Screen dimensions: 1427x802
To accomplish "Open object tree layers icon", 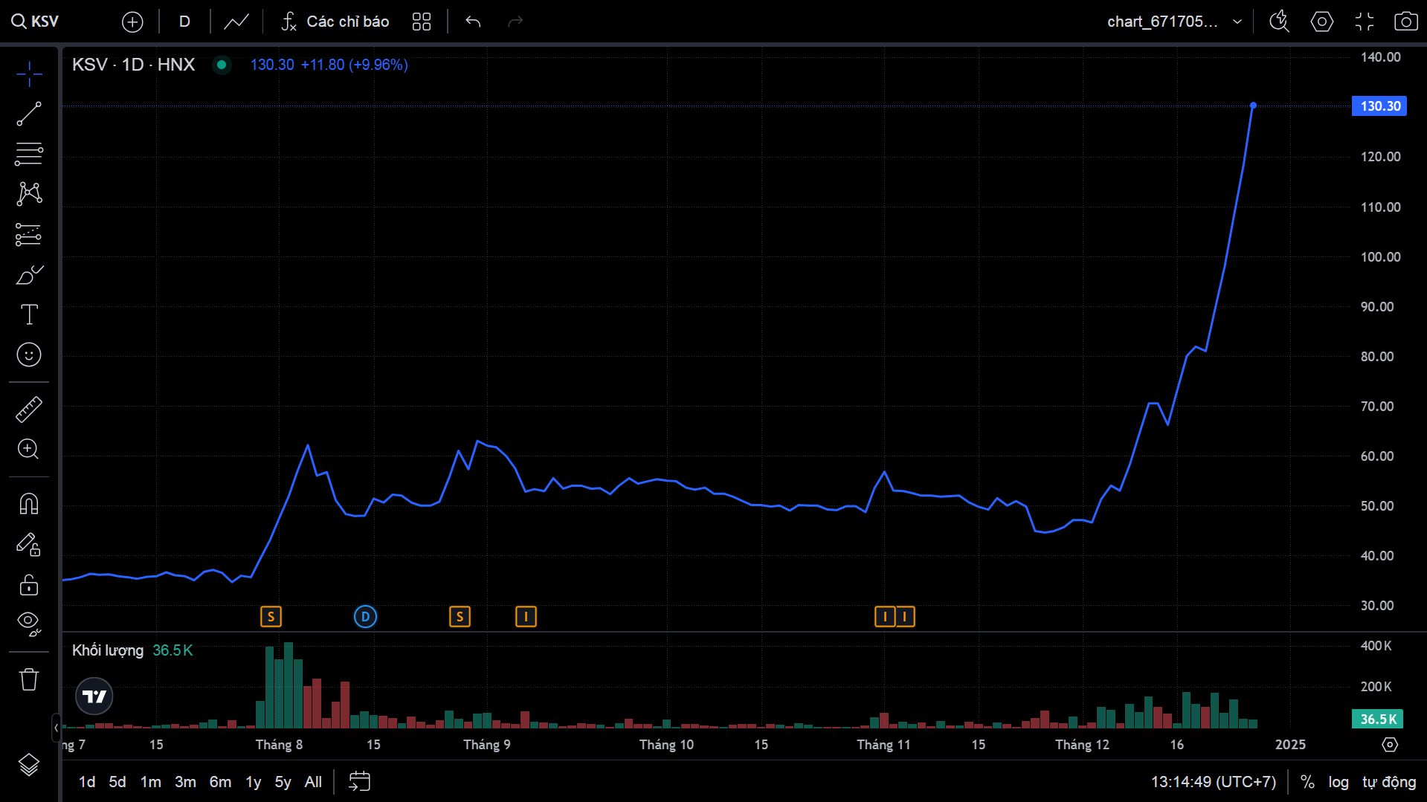I will 29,764.
